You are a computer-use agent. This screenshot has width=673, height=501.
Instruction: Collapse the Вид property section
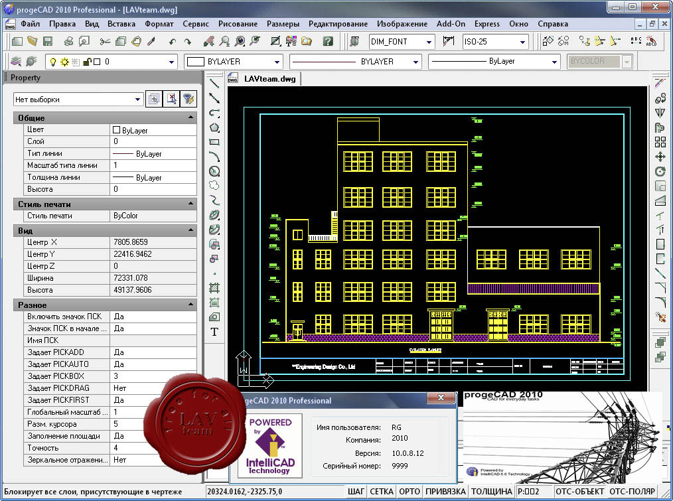point(191,230)
